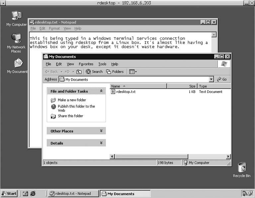Open the My Documents desktop icon
The height and width of the screenshot is (198, 255).
[17, 66]
